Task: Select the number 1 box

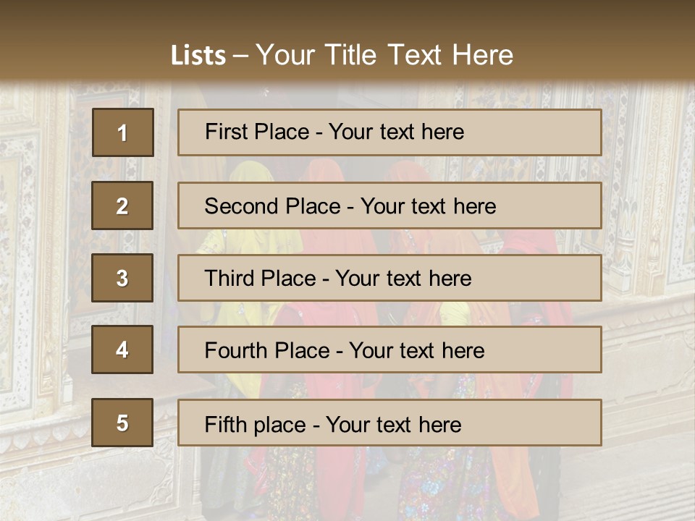Action: 122,132
